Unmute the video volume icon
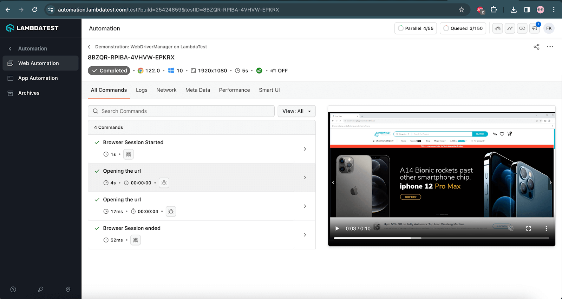Viewport: 562px width, 299px height. (x=511, y=228)
